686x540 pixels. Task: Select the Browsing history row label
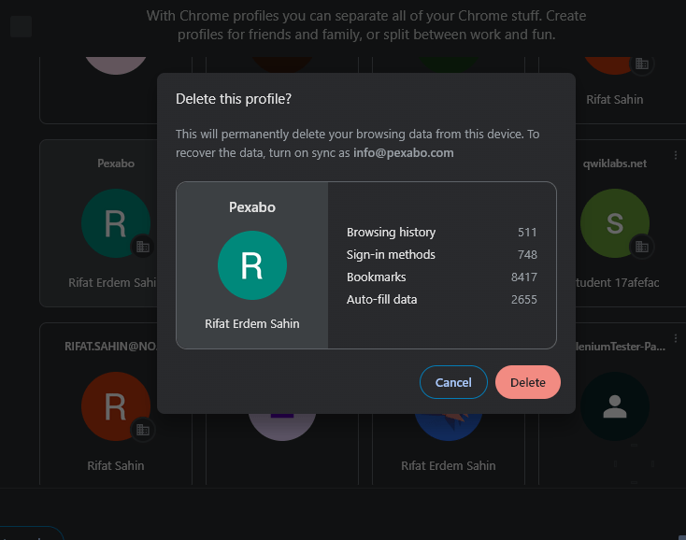click(391, 233)
